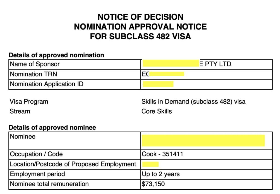
Task: Click the "NOMINATION APPROVAL NOTICE" heading line
Action: pyautogui.click(x=140, y=27)
